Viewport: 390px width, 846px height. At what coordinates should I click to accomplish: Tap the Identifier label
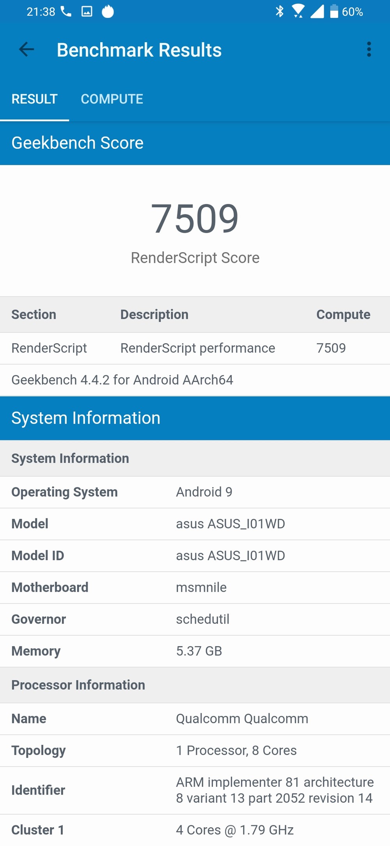38,790
